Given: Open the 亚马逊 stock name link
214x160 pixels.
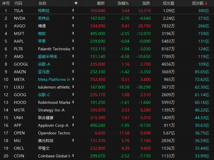Looking at the screenshot, I should [44, 72].
